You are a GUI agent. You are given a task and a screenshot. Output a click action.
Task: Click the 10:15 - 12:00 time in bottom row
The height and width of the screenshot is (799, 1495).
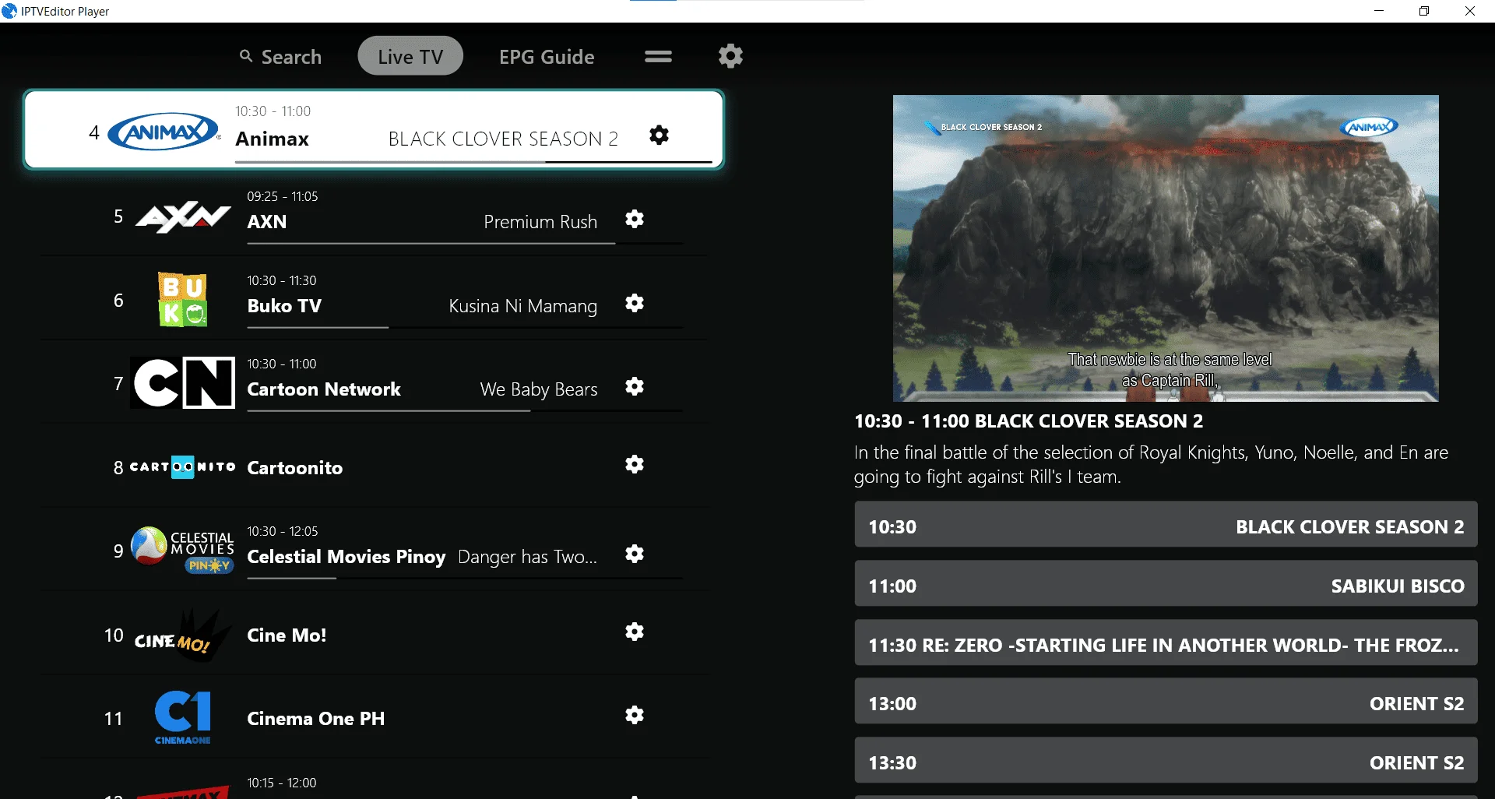coord(282,783)
